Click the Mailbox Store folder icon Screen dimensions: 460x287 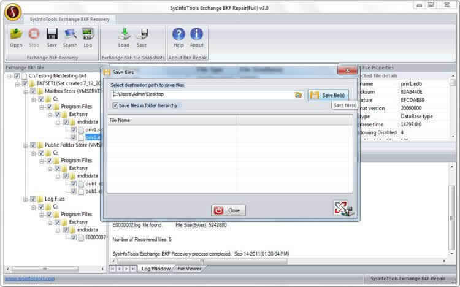(x=40, y=91)
